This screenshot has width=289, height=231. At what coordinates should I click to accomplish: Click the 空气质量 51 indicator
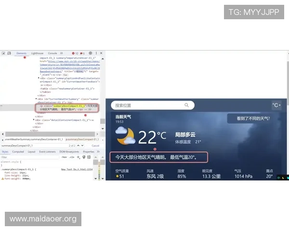pyautogui.click(x=122, y=174)
